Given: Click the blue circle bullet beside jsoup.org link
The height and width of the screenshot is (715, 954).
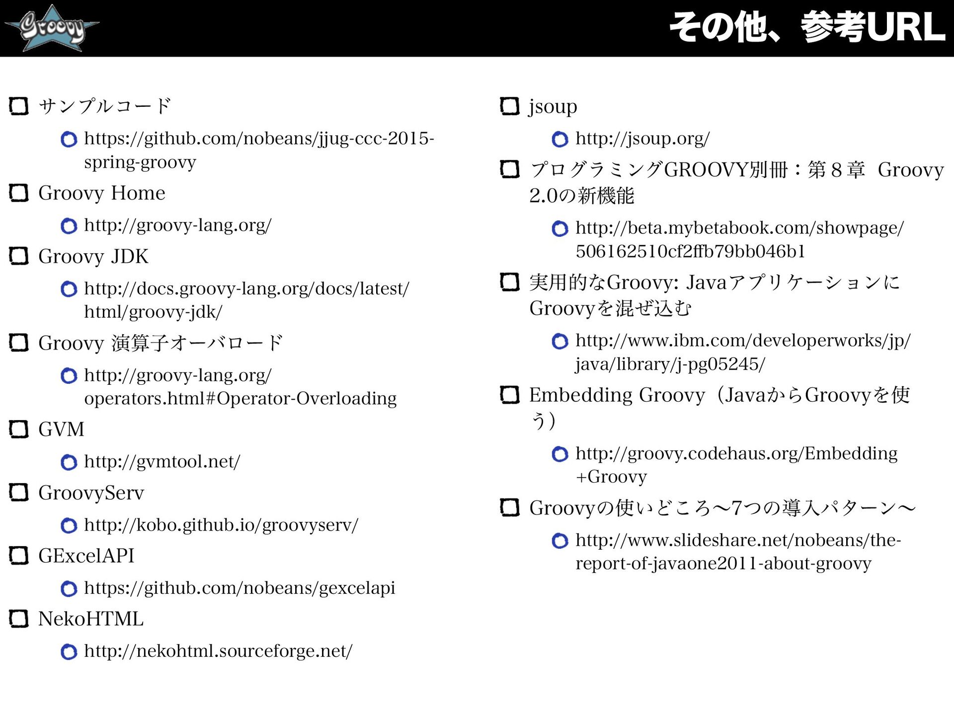Looking at the screenshot, I should pyautogui.click(x=560, y=139).
